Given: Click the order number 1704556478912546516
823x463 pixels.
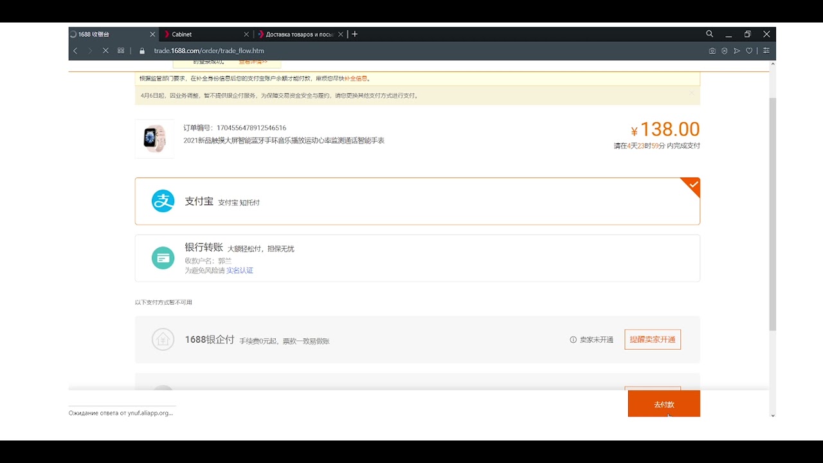Looking at the screenshot, I should pos(251,128).
